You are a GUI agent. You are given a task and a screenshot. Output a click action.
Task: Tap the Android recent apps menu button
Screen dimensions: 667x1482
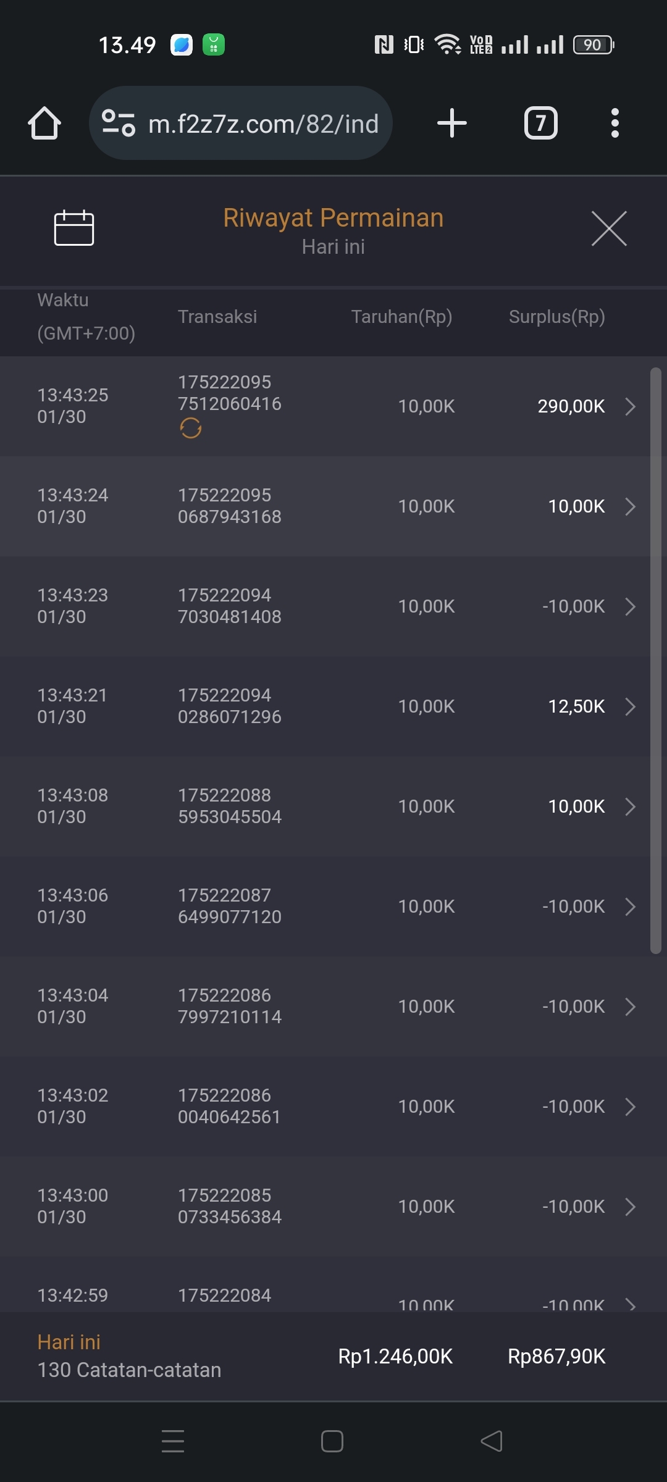pos(173,1441)
